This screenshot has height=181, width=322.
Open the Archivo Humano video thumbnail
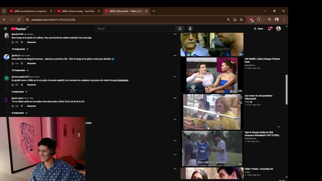tap(212, 44)
